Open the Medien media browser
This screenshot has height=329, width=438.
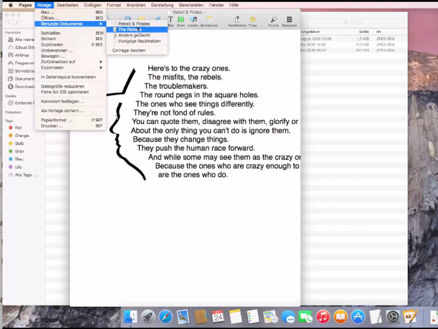click(193, 21)
